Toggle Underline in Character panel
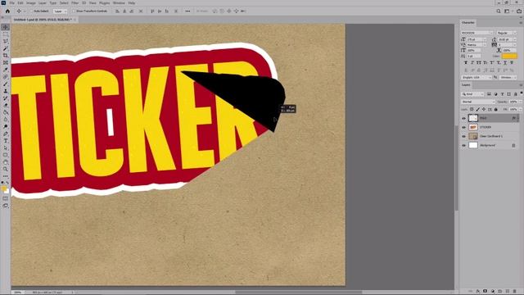This screenshot has height=295, width=524. (505, 62)
